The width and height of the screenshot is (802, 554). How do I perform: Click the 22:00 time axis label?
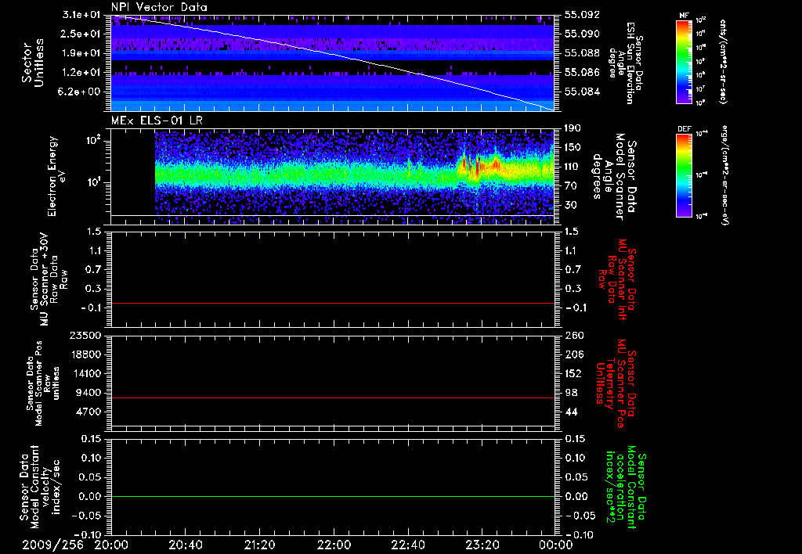pos(334,545)
